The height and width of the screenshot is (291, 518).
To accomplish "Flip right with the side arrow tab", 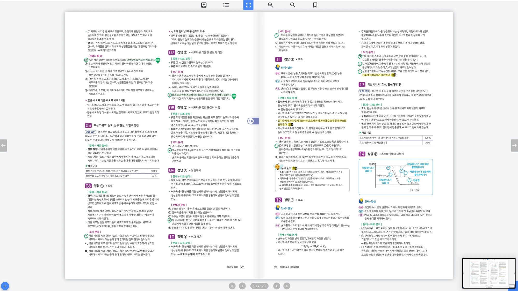I will pyautogui.click(x=514, y=145).
